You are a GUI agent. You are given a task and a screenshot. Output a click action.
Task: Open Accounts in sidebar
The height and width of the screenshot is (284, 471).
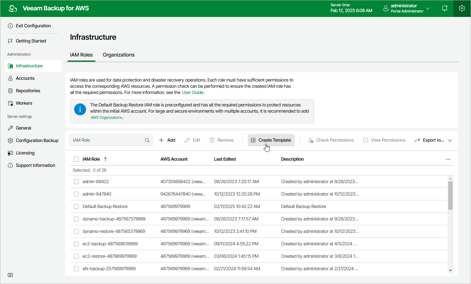pyautogui.click(x=25, y=78)
